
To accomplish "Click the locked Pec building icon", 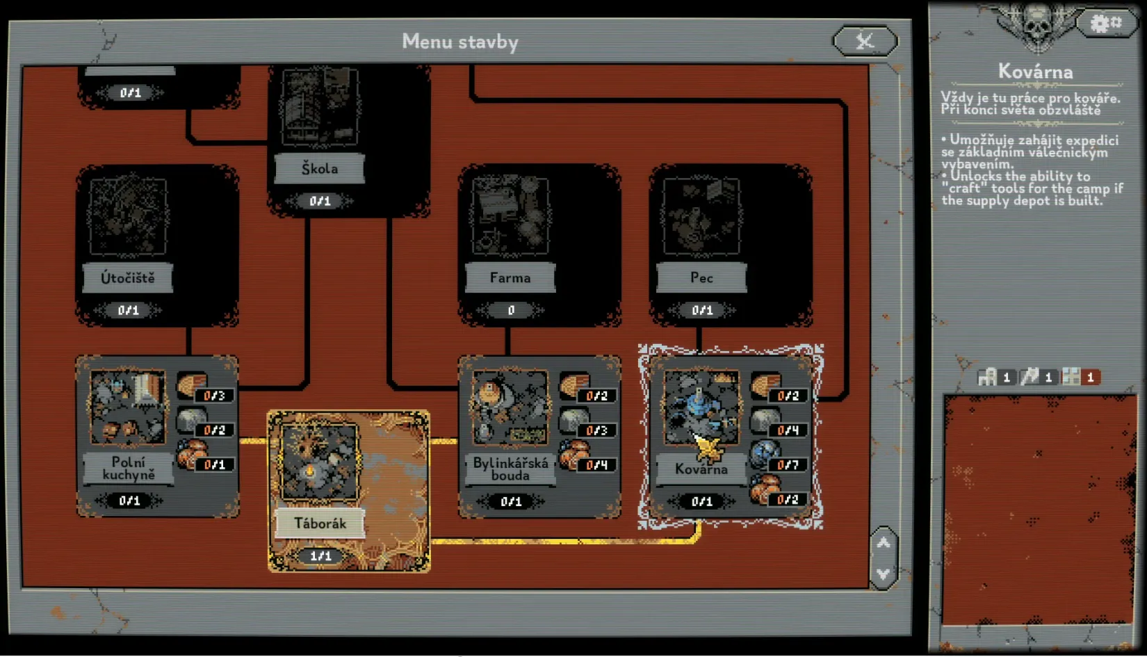I will click(701, 216).
